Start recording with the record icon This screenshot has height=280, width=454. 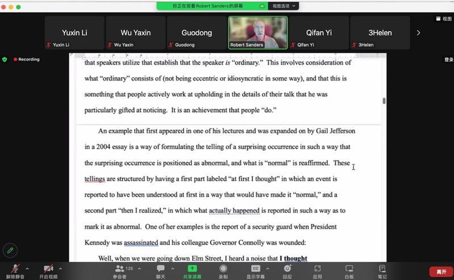pos(223,269)
